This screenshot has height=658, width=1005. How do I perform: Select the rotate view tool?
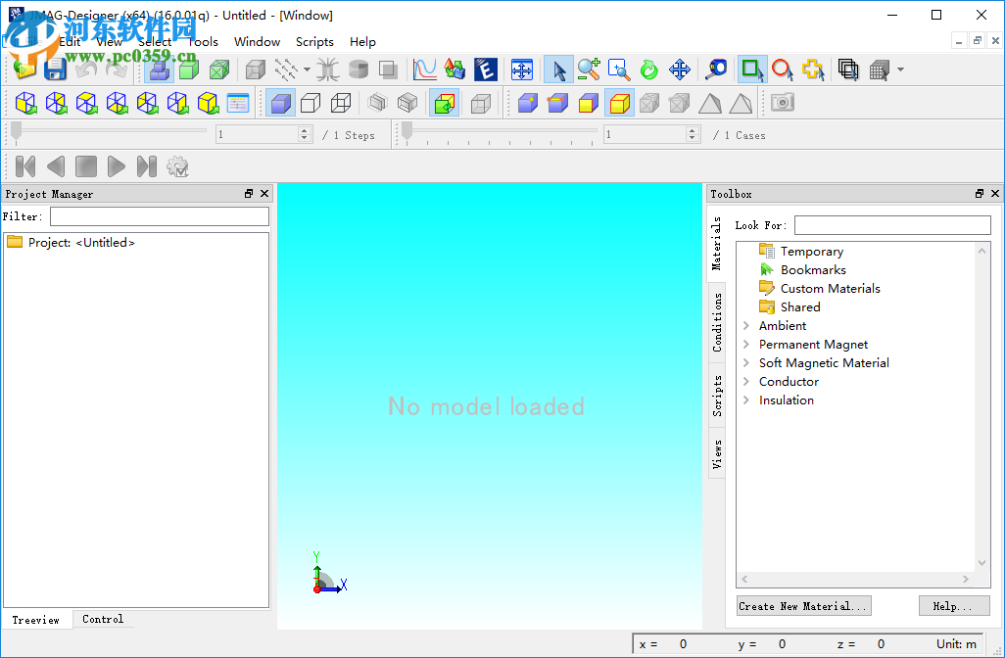tap(648, 70)
